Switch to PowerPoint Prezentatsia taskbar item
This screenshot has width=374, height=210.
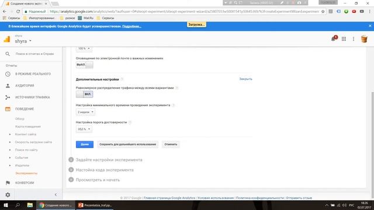click(95, 205)
